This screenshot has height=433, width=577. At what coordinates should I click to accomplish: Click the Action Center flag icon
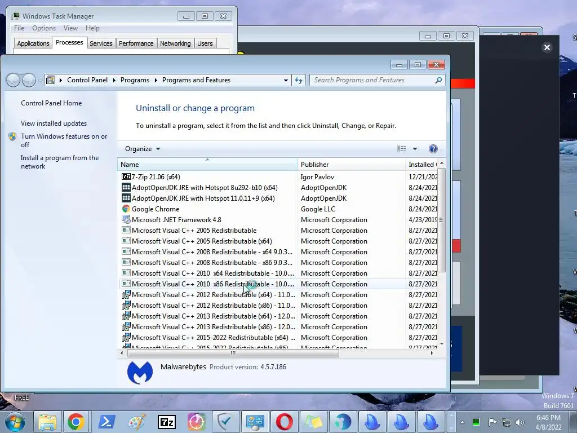(x=492, y=422)
